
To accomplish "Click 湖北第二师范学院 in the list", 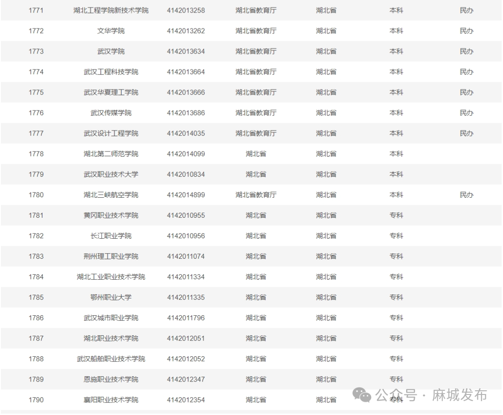I will tap(111, 154).
